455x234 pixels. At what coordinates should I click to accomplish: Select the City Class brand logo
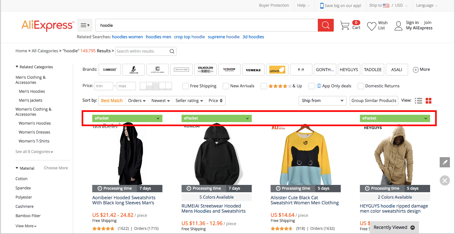point(158,69)
